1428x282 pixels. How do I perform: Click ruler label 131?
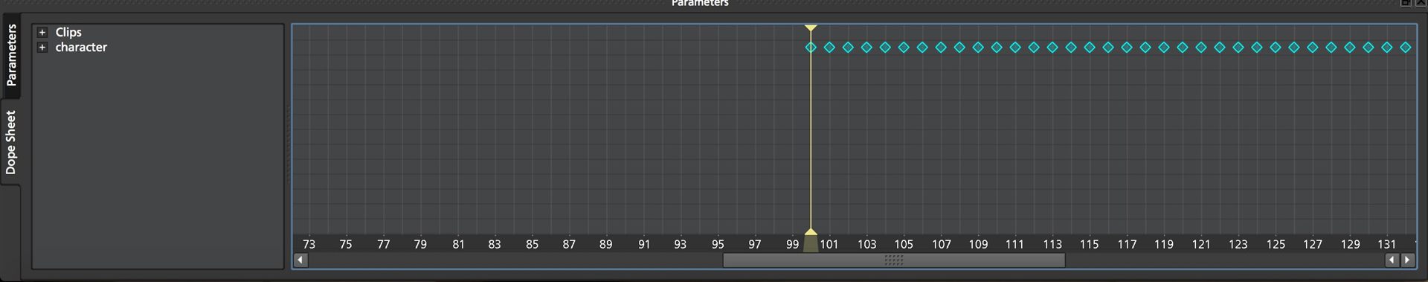1386,244
